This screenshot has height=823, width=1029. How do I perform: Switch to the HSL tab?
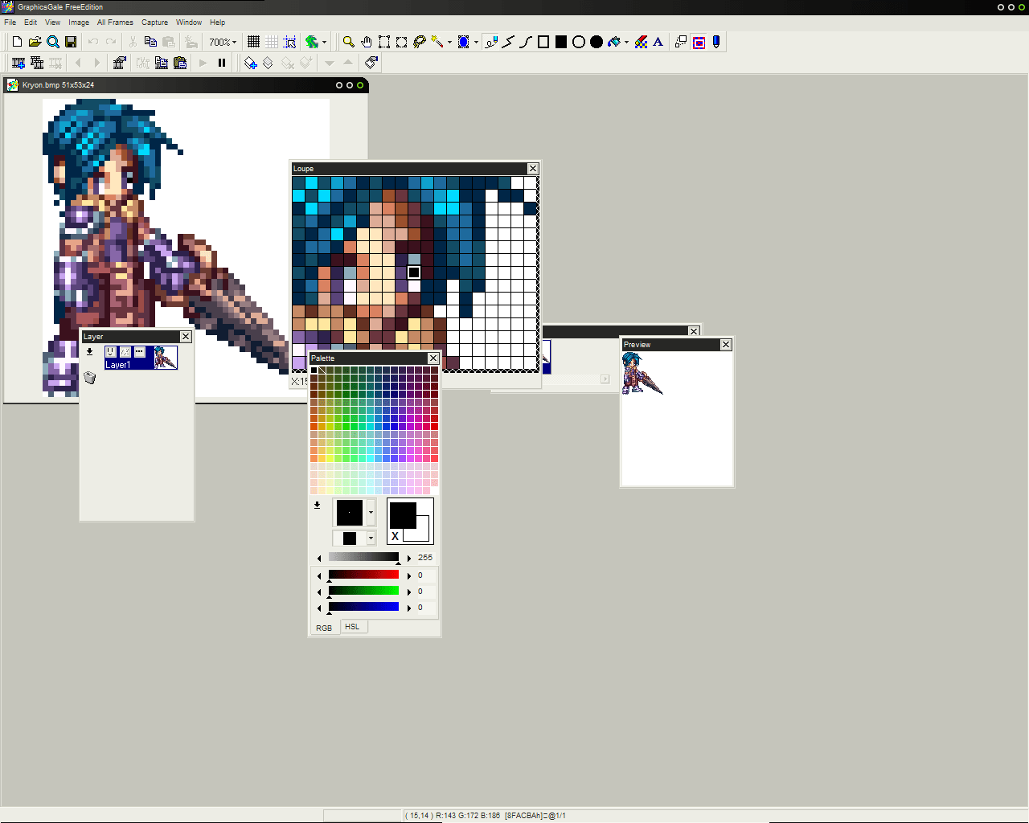tap(352, 627)
